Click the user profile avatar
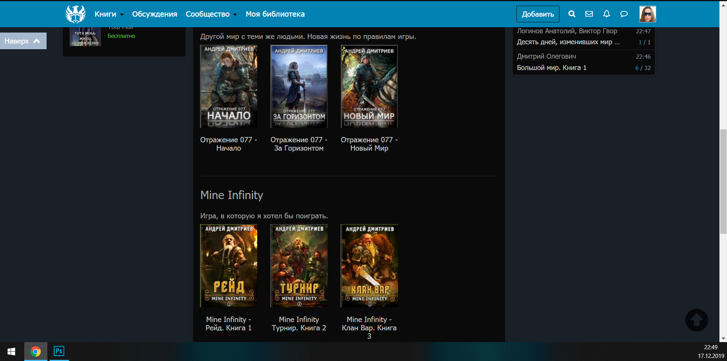The image size is (727, 361). click(647, 14)
